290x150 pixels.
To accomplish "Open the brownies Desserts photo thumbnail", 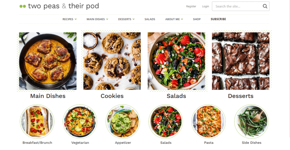I will click(x=241, y=61).
